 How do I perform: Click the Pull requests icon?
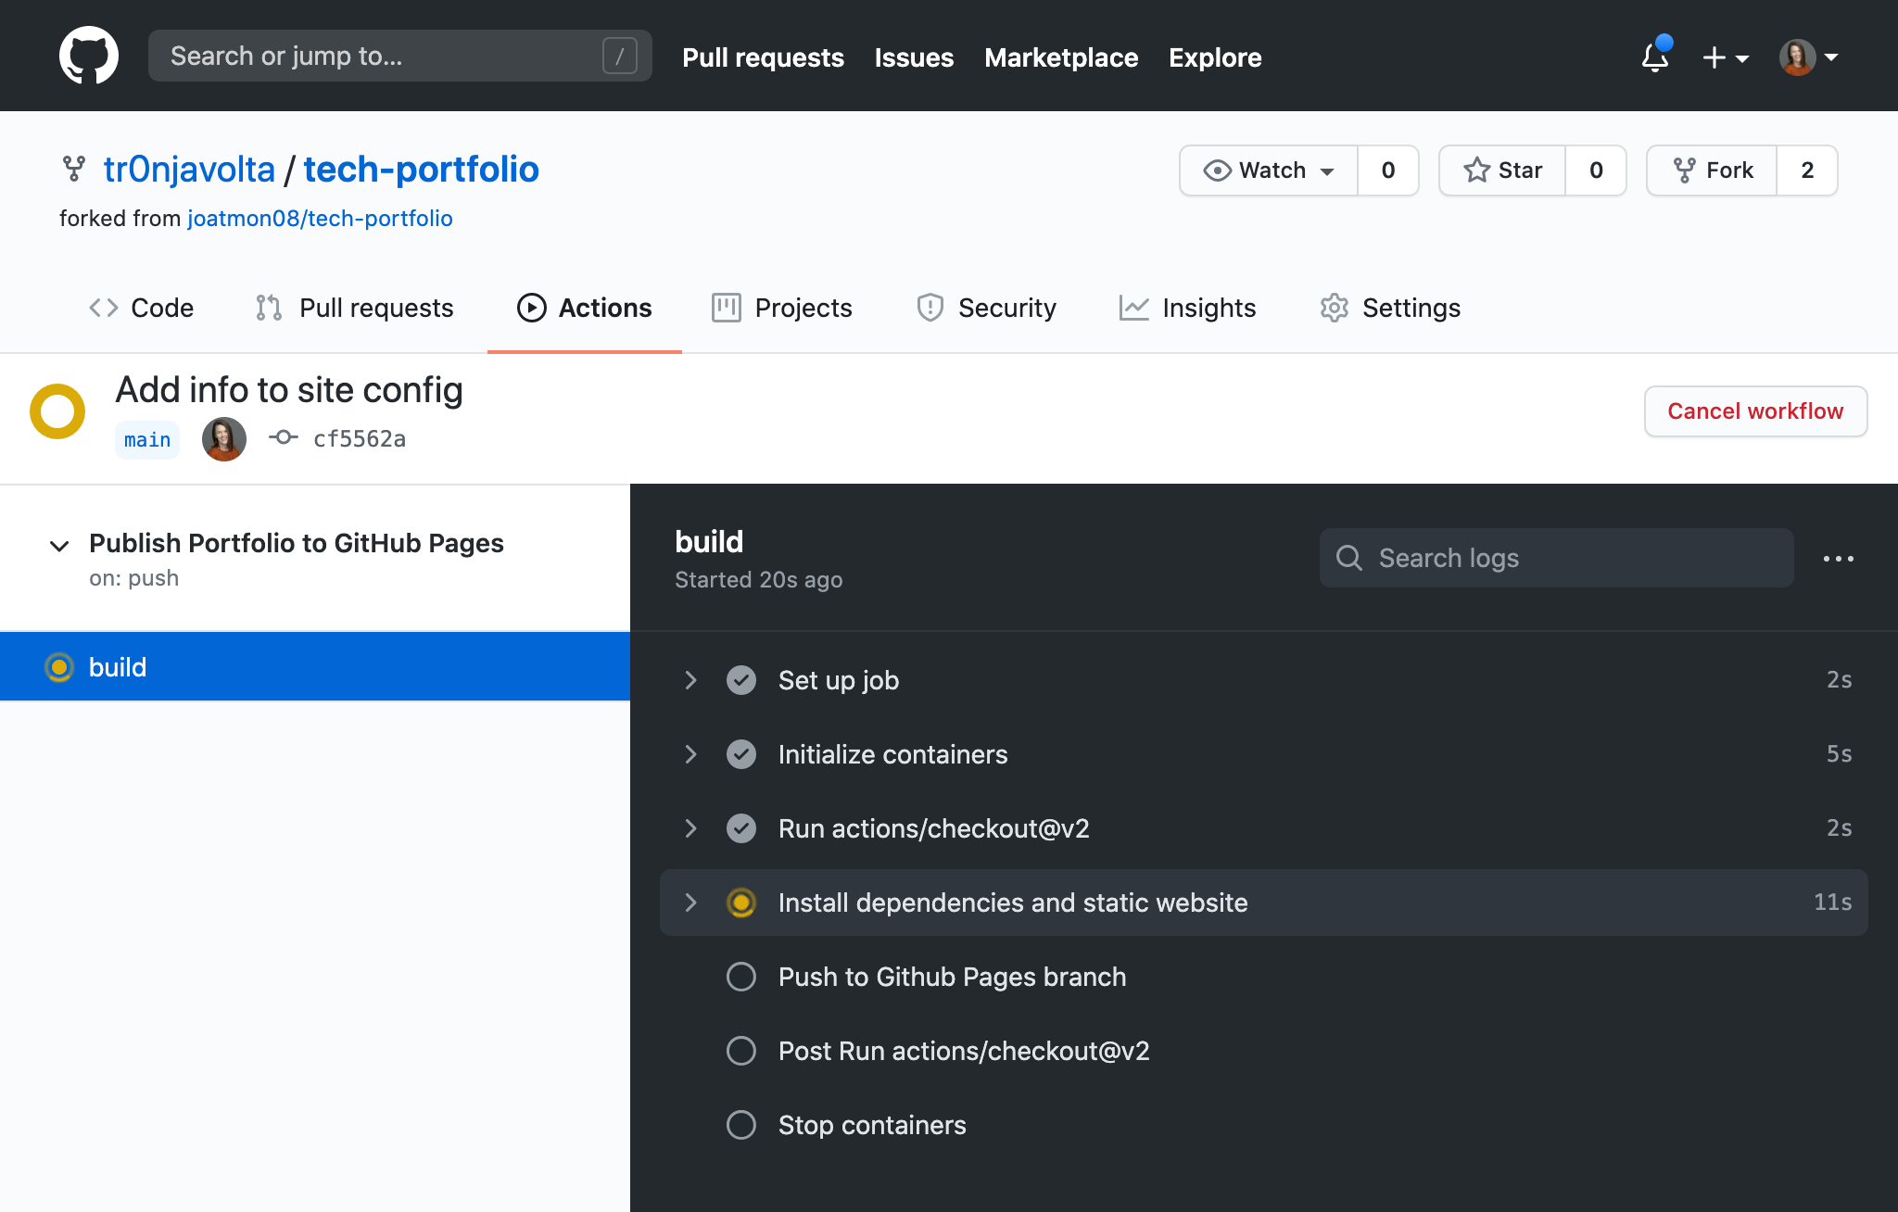tap(272, 307)
